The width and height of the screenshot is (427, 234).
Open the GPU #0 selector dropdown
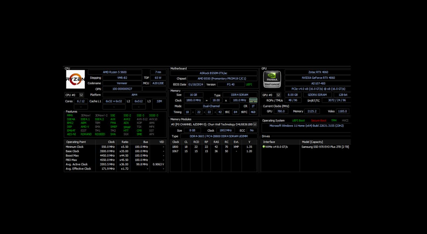point(278,95)
